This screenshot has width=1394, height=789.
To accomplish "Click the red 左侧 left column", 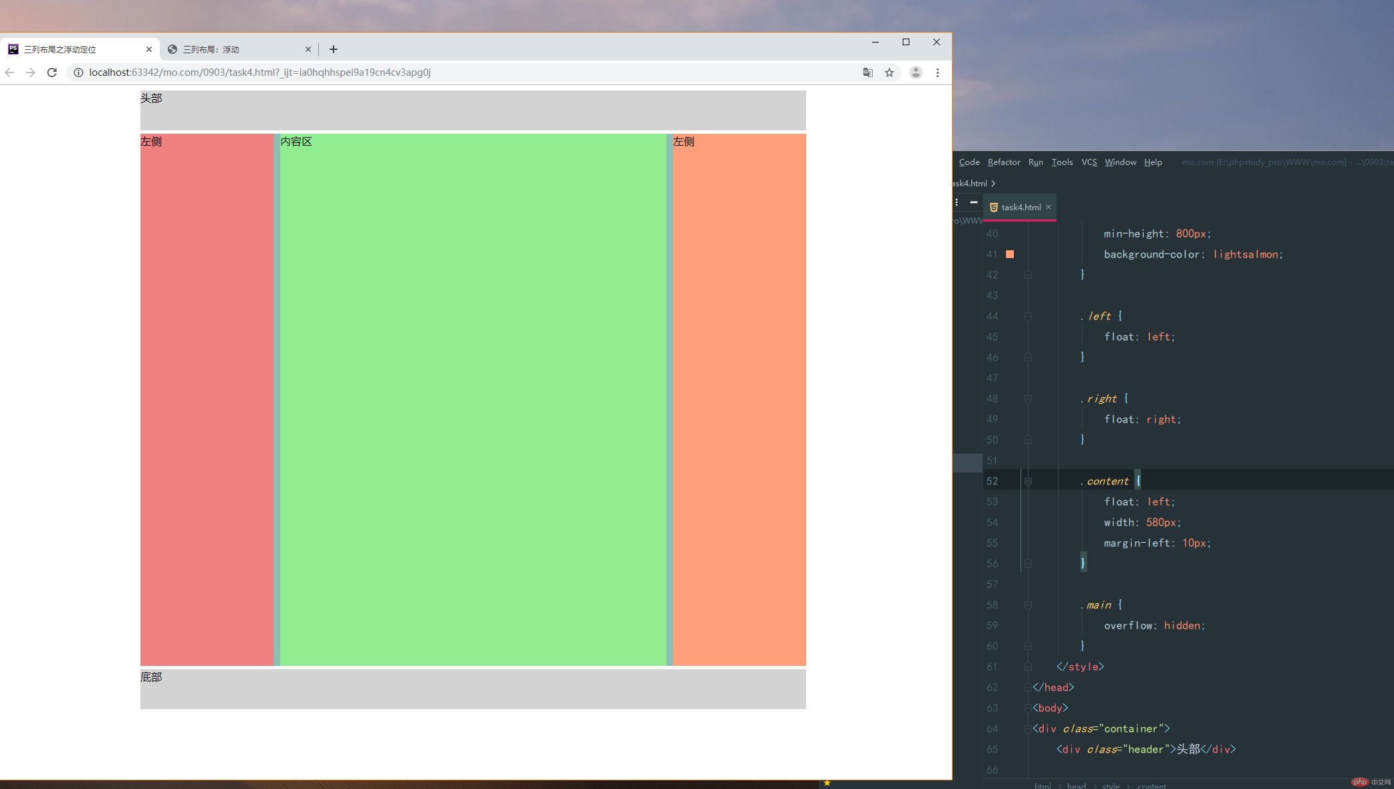I will click(x=207, y=399).
